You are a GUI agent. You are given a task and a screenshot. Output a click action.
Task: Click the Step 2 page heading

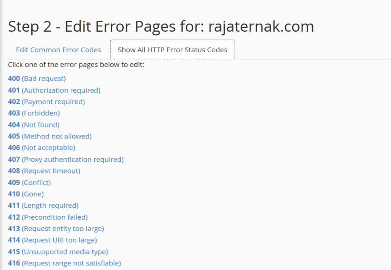point(161,26)
